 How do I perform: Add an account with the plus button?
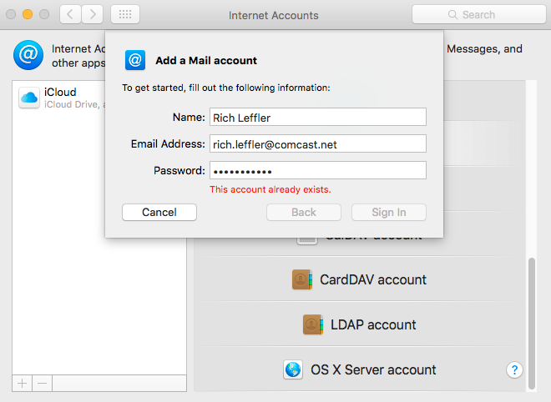point(23,383)
